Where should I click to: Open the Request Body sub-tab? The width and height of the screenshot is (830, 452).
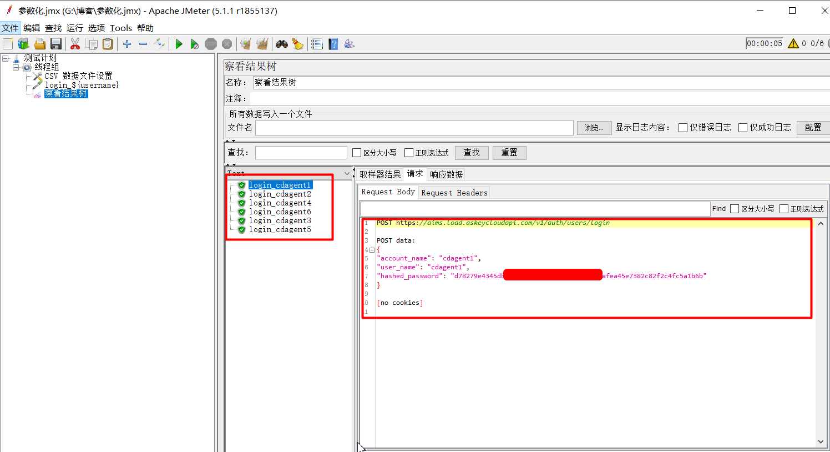[x=388, y=192]
